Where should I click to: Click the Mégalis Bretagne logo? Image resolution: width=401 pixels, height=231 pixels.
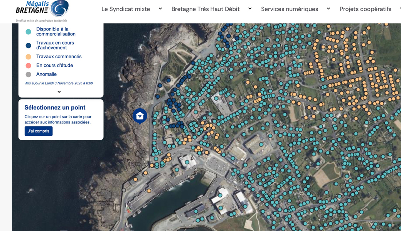[x=42, y=11]
